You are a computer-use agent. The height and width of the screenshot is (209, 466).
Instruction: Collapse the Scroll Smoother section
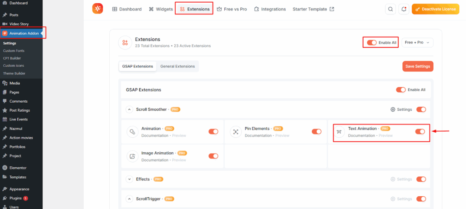click(x=129, y=109)
